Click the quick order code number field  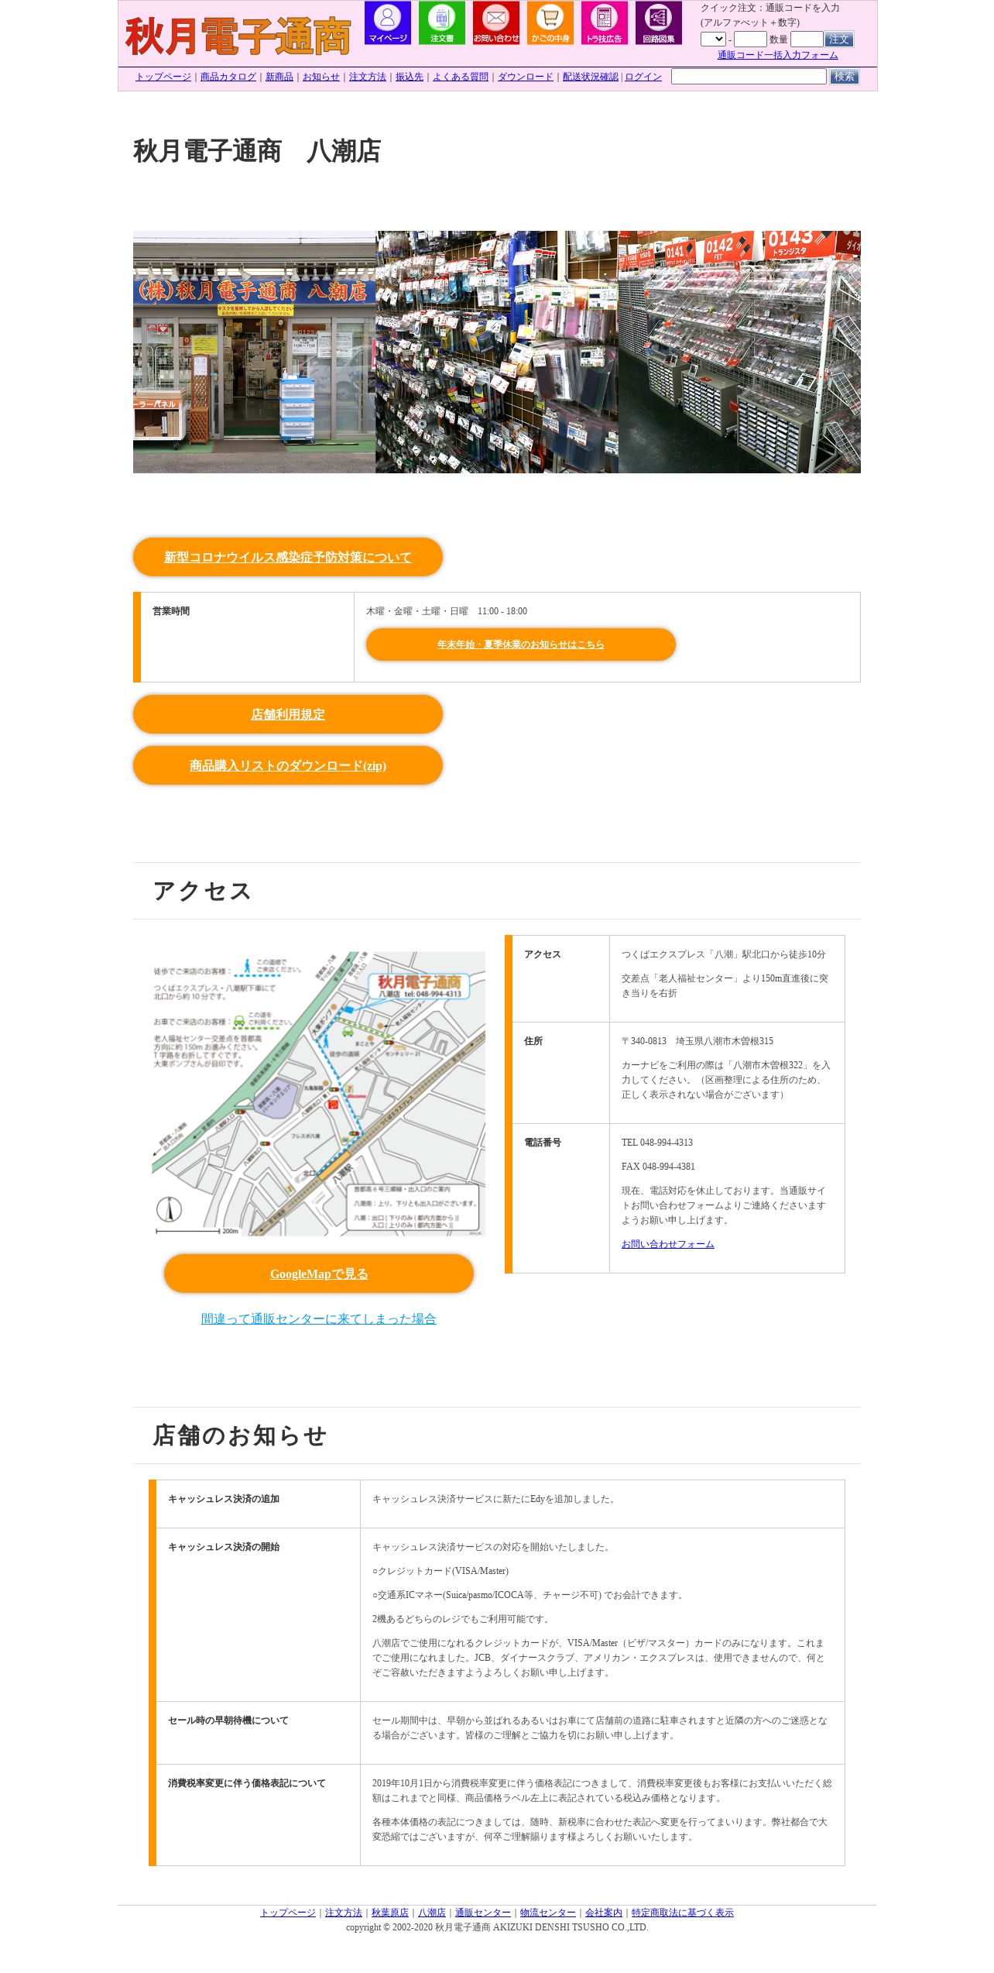coord(749,39)
